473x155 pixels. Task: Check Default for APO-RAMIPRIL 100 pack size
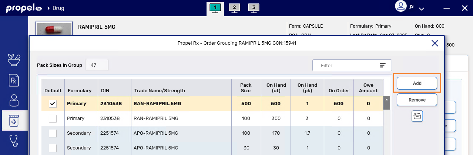click(53, 133)
